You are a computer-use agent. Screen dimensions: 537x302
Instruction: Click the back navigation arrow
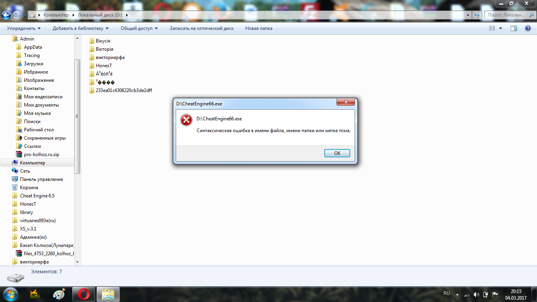tap(6, 15)
